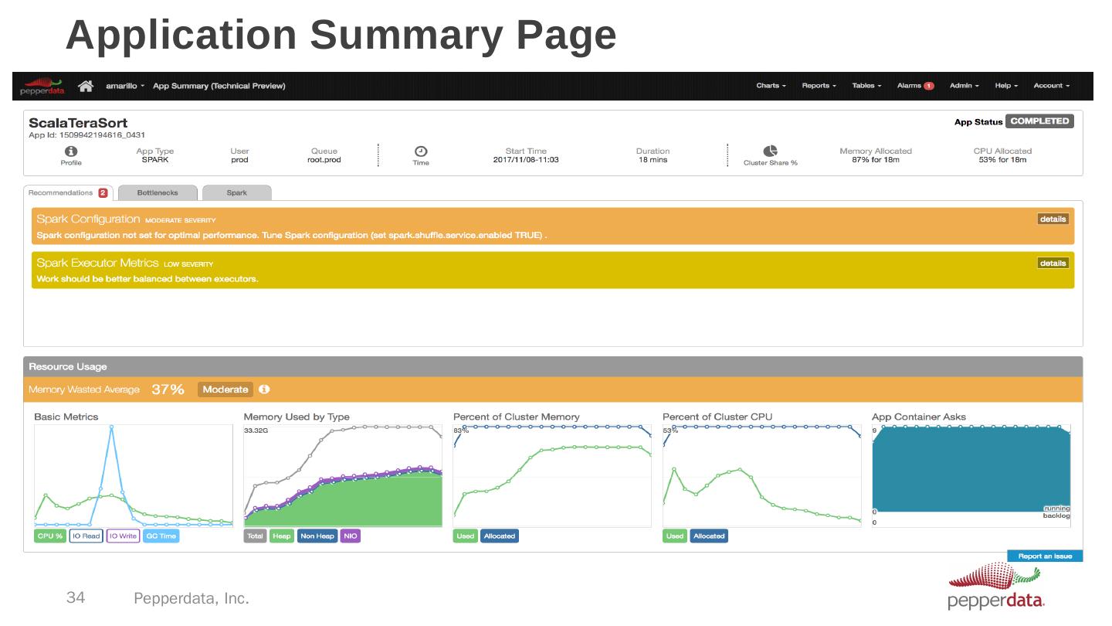
Task: Click the Percent of Cluster Memory chart
Action: click(552, 475)
